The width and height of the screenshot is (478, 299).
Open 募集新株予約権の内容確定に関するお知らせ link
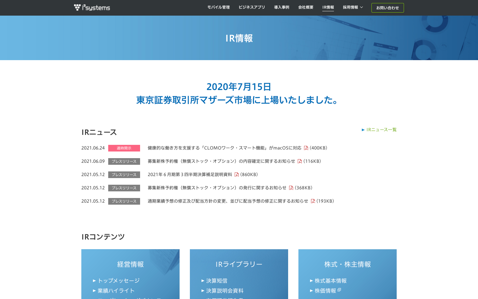click(x=221, y=161)
